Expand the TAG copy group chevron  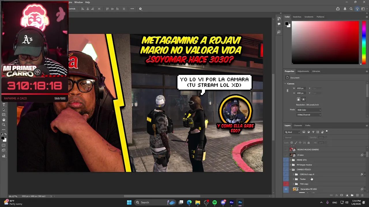(x=293, y=184)
